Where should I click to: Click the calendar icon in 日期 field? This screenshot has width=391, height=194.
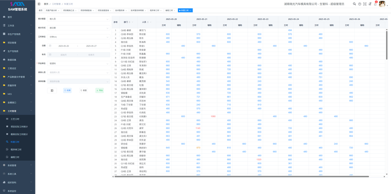pos(50,46)
